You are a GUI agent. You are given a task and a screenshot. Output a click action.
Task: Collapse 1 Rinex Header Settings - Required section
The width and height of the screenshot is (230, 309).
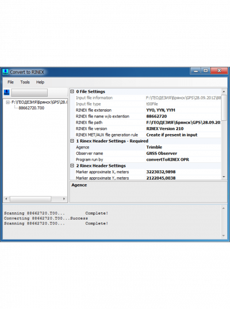tap(72, 141)
